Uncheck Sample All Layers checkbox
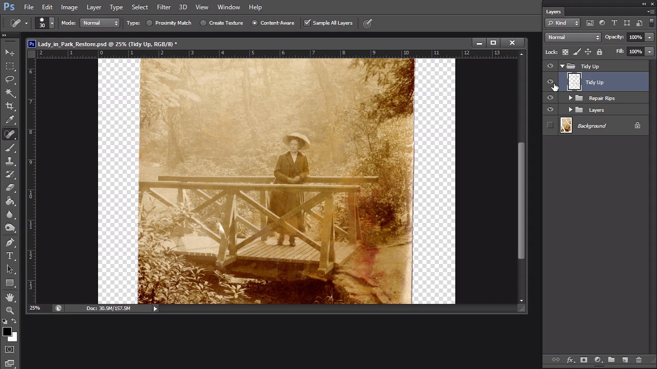 307,23
